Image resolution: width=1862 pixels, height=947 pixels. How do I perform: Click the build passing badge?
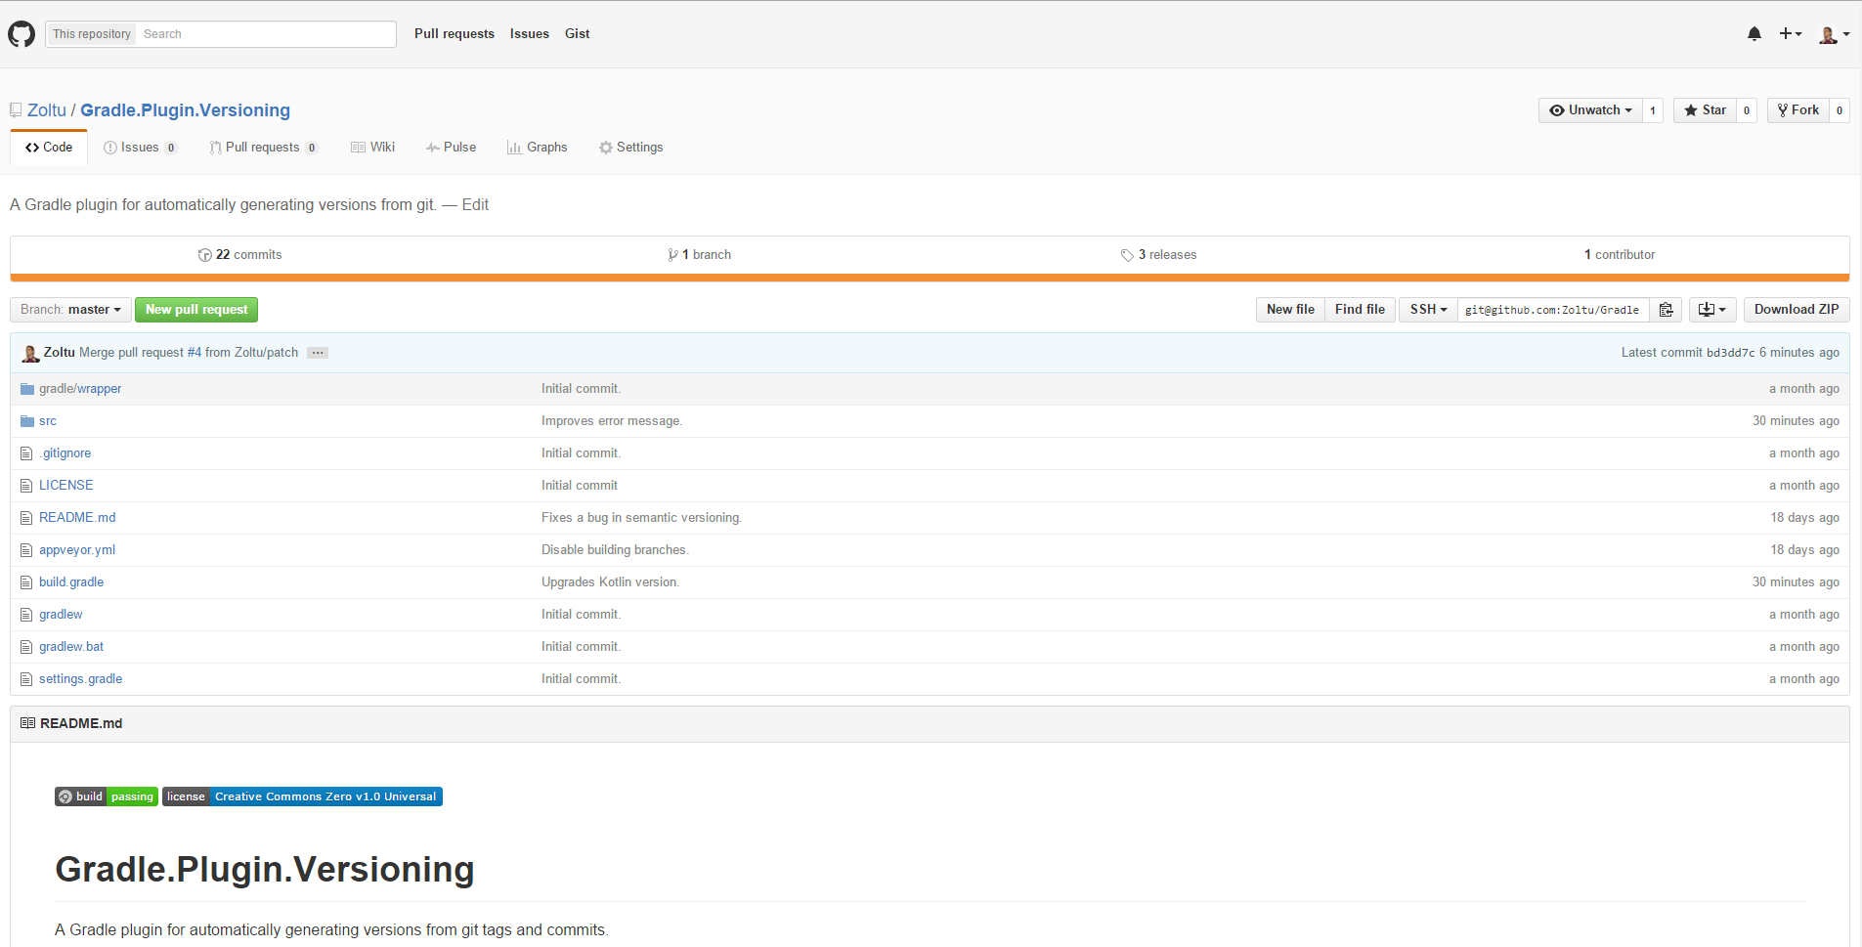(107, 796)
